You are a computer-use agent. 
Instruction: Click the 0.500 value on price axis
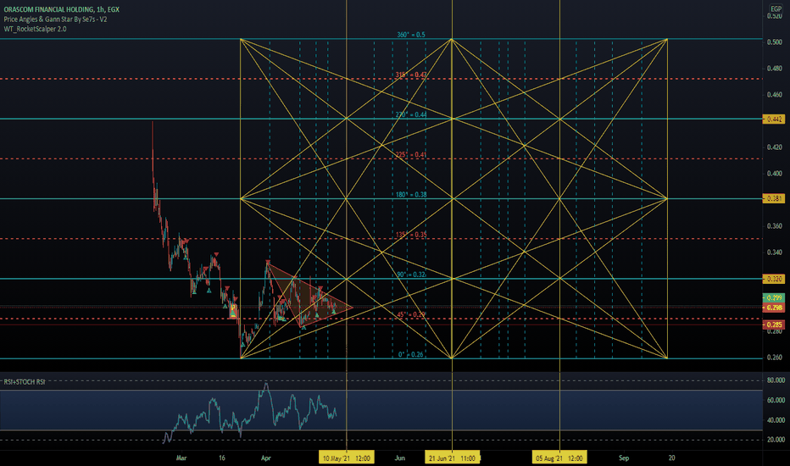[x=775, y=42]
